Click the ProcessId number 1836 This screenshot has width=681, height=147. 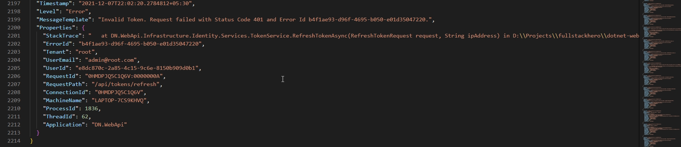[x=91, y=108]
